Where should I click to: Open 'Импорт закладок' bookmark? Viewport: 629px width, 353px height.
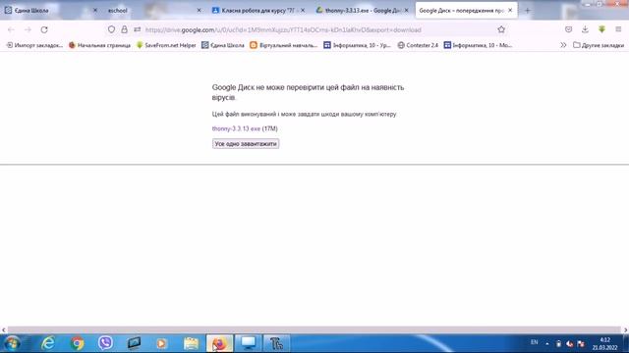pyautogui.click(x=34, y=45)
